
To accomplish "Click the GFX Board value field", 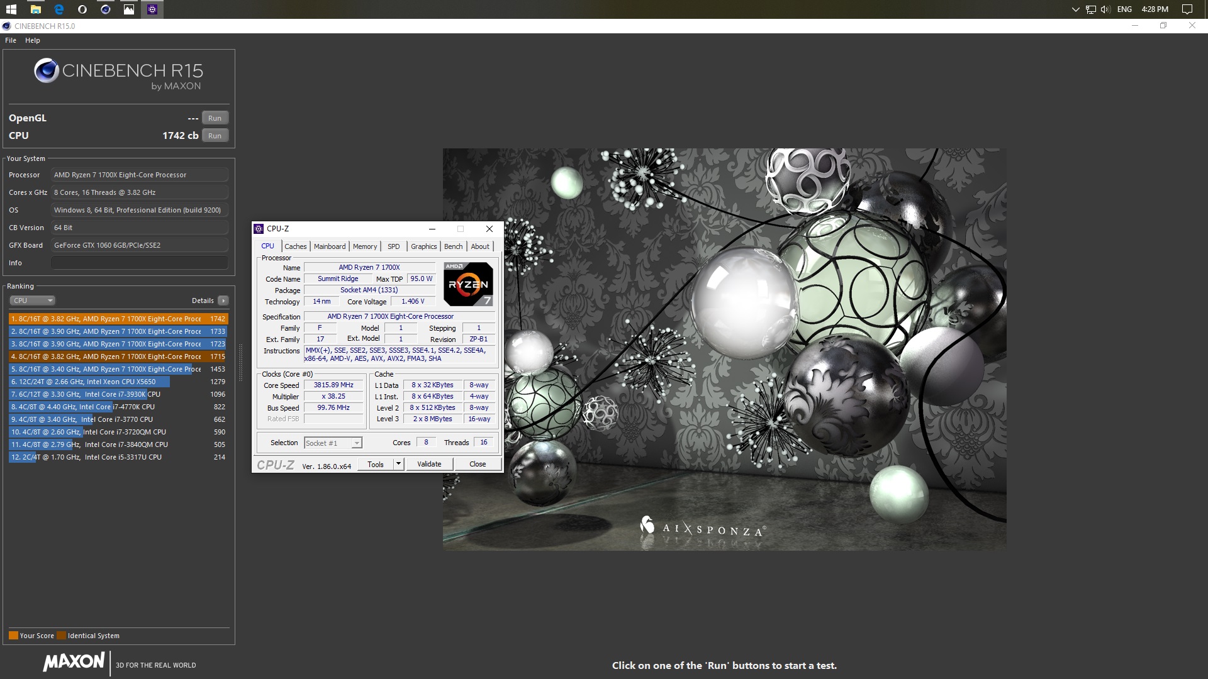I will [x=140, y=245].
